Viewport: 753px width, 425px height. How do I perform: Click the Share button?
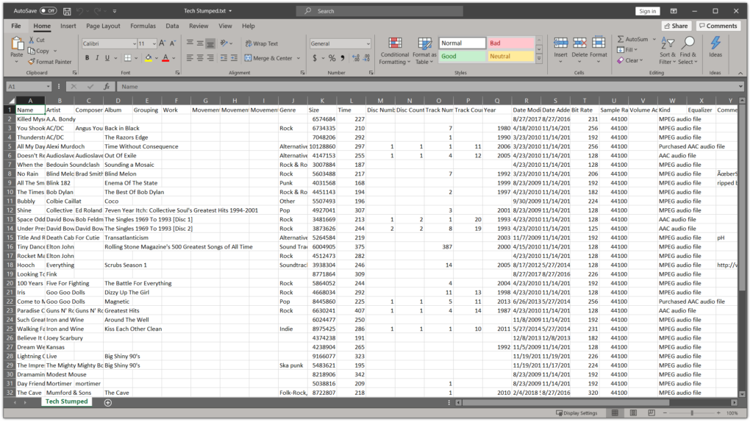click(x=677, y=26)
